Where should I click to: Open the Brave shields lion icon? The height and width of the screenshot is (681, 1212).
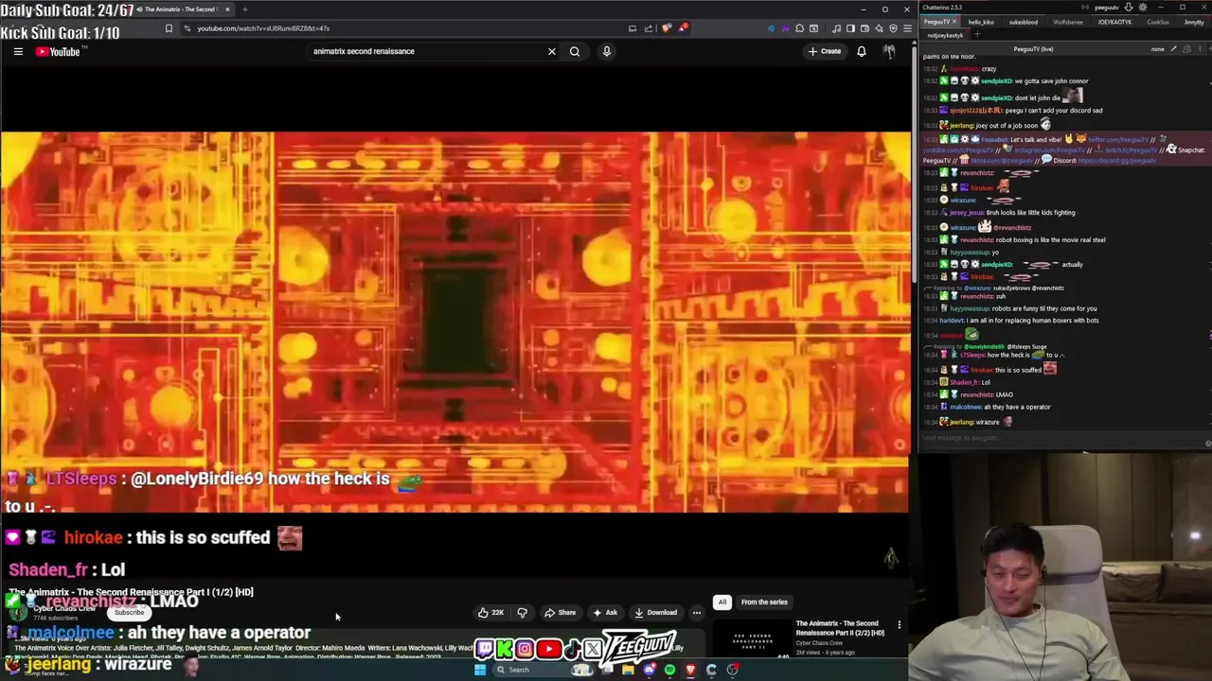[666, 28]
